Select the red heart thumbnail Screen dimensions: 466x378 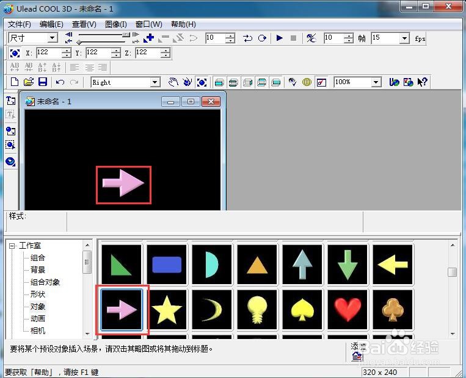click(347, 310)
